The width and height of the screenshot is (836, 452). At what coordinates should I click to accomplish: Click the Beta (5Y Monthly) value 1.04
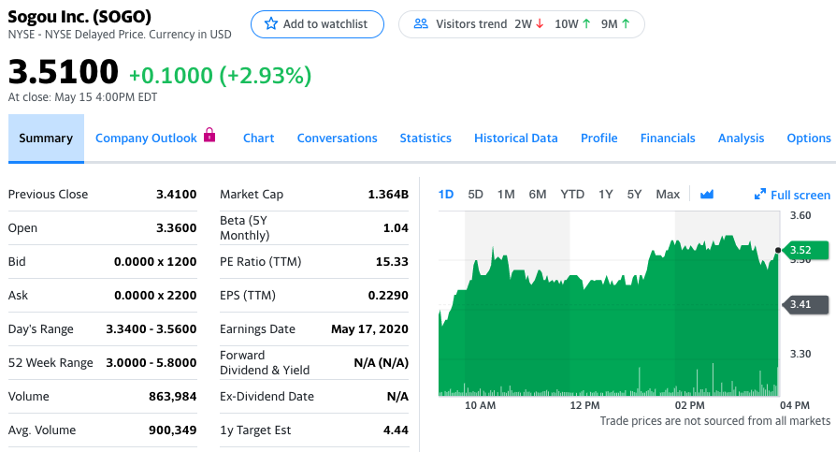pos(396,227)
